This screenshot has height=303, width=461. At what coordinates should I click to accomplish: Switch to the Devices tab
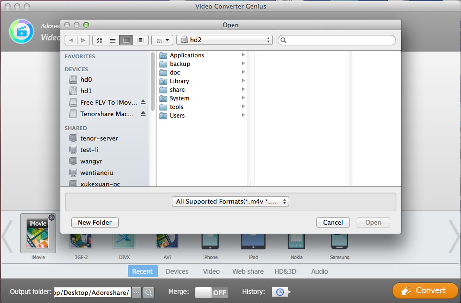point(177,271)
